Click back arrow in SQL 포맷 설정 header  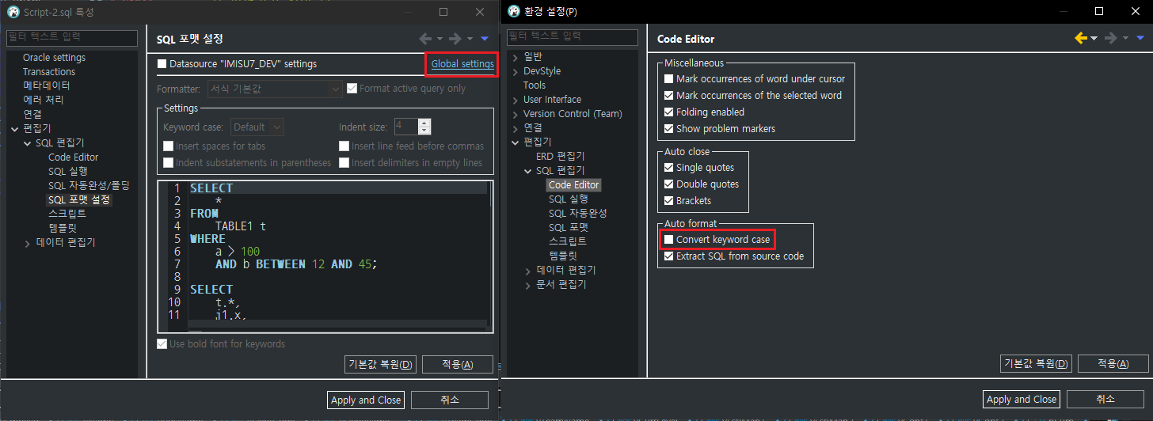(425, 39)
